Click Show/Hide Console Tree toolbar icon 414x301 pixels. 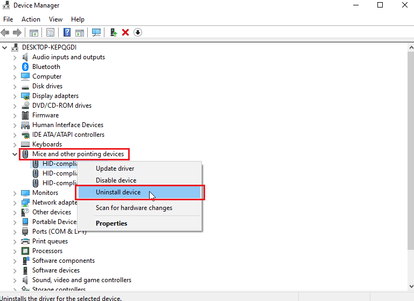(x=34, y=32)
